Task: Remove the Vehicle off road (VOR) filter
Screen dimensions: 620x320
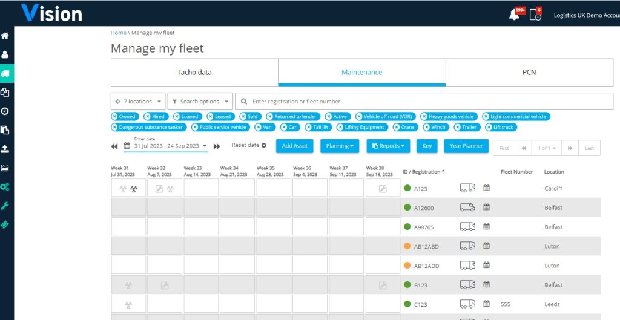Action: (359, 117)
